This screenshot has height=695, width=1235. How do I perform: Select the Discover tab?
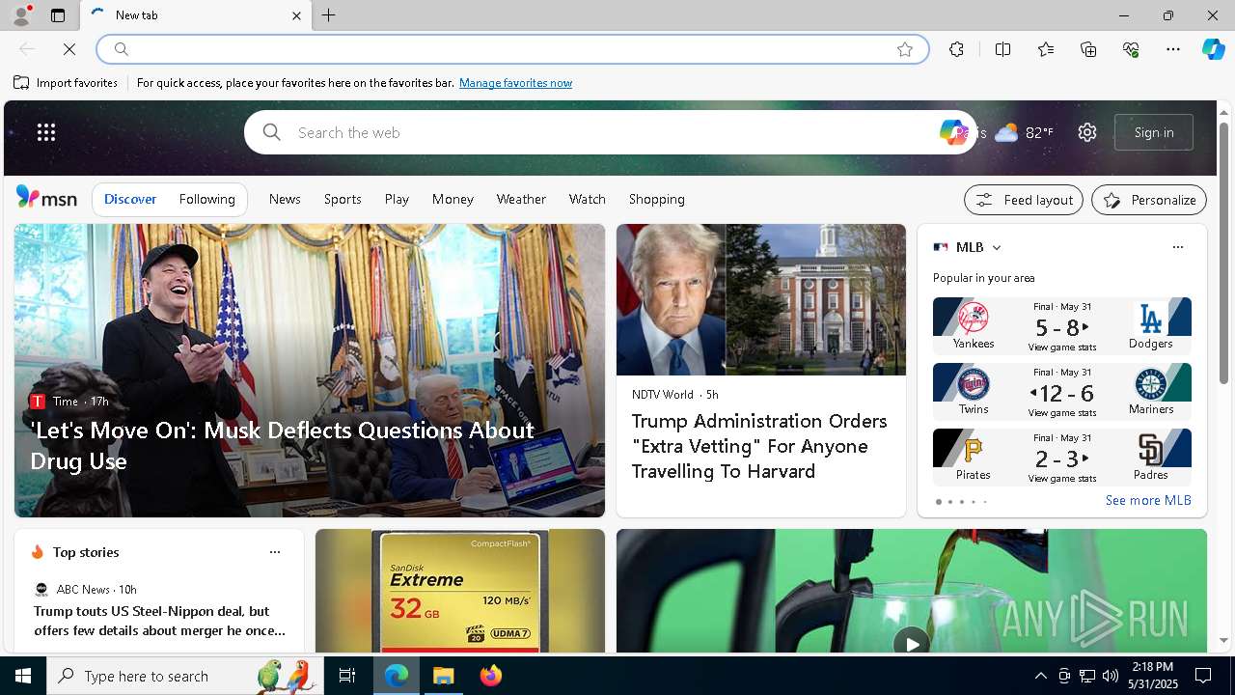coord(130,199)
